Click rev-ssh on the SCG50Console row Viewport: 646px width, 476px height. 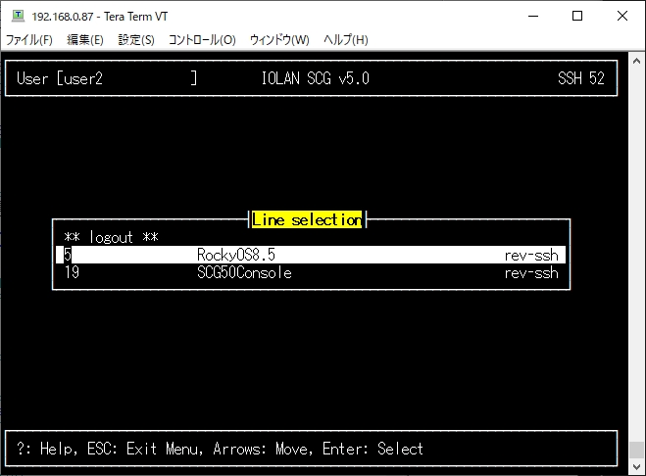pyautogui.click(x=531, y=273)
